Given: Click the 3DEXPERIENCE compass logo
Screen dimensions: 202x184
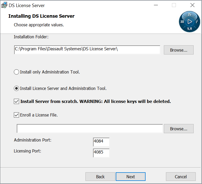Looking at the screenshot, I should pyautogui.click(x=189, y=22).
